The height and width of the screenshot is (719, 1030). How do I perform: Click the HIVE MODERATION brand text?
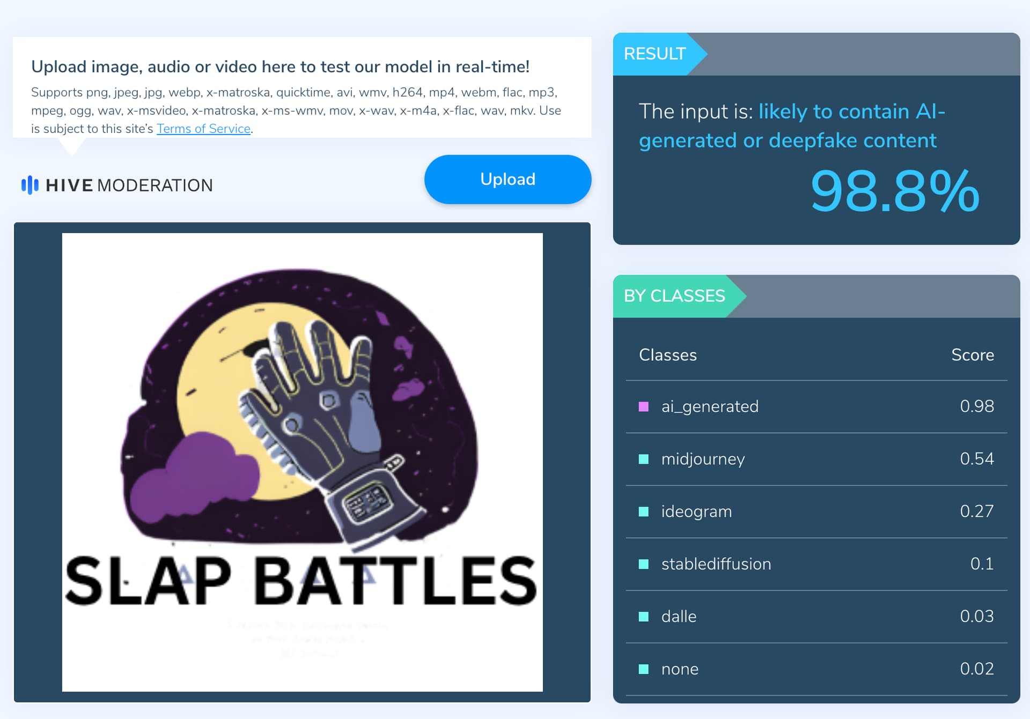coord(129,186)
